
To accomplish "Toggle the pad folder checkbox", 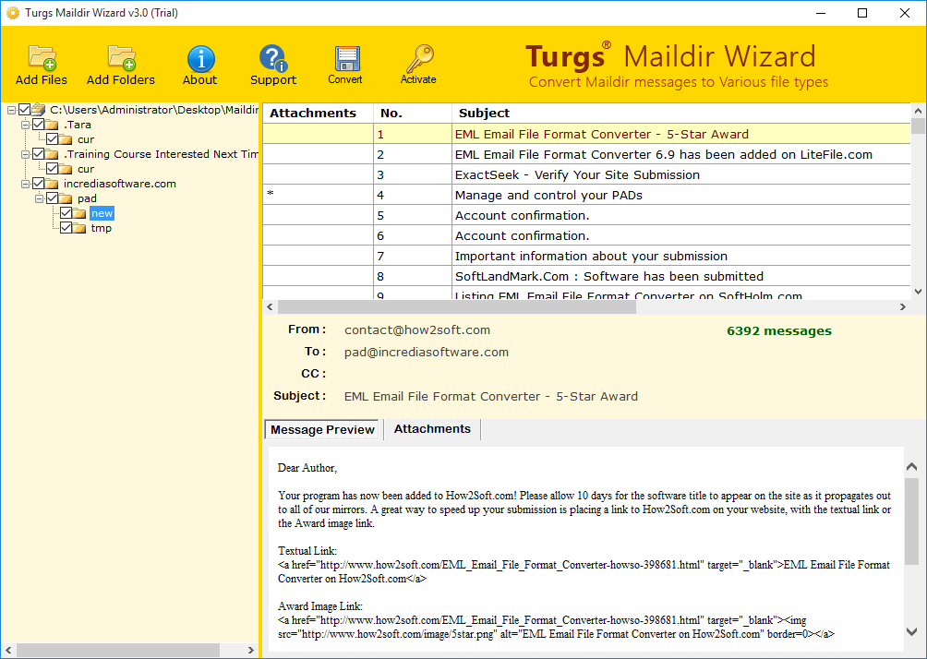I will [52, 198].
